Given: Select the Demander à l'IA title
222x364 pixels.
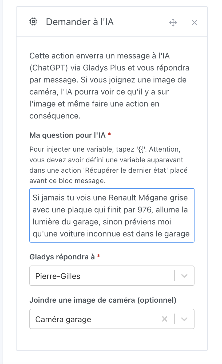Looking at the screenshot, I should tap(80, 22).
